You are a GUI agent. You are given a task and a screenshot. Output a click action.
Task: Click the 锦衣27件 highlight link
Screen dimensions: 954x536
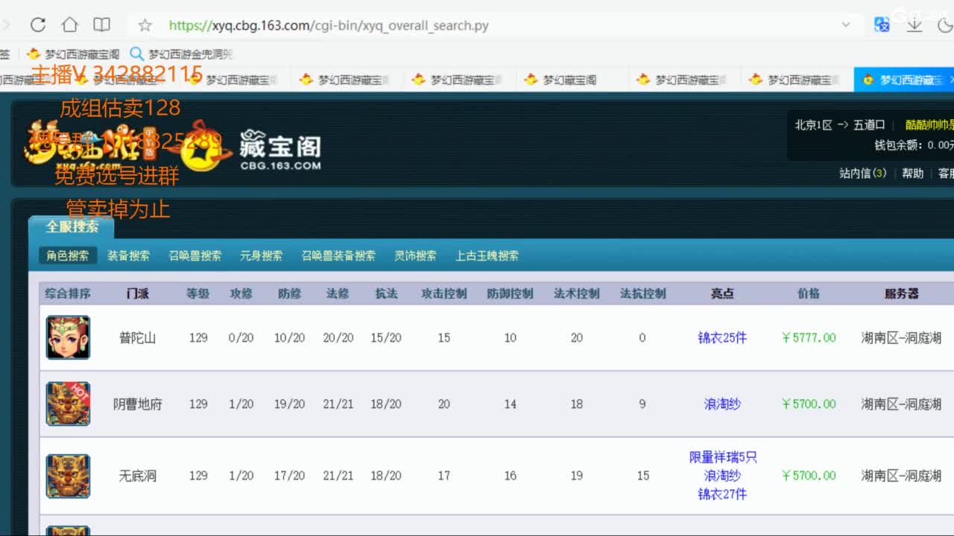coord(722,494)
